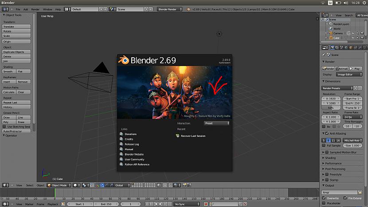368x207 pixels.
Task: Open the 3D View editor type selector
Action: pyautogui.click(x=5, y=185)
